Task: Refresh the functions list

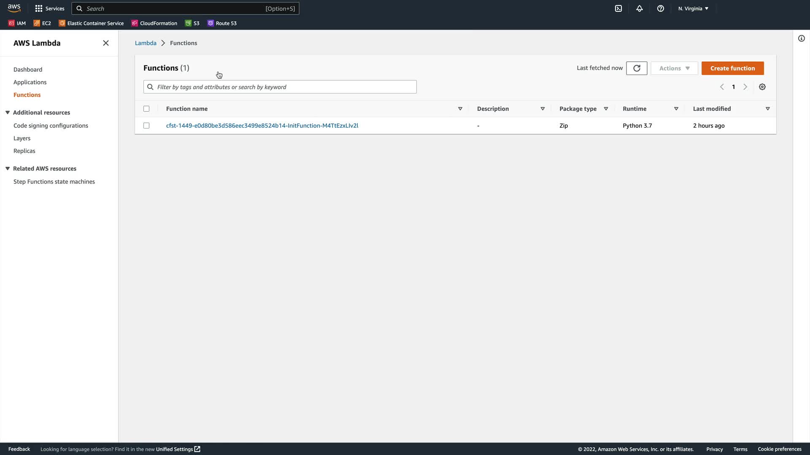Action: 637,68
